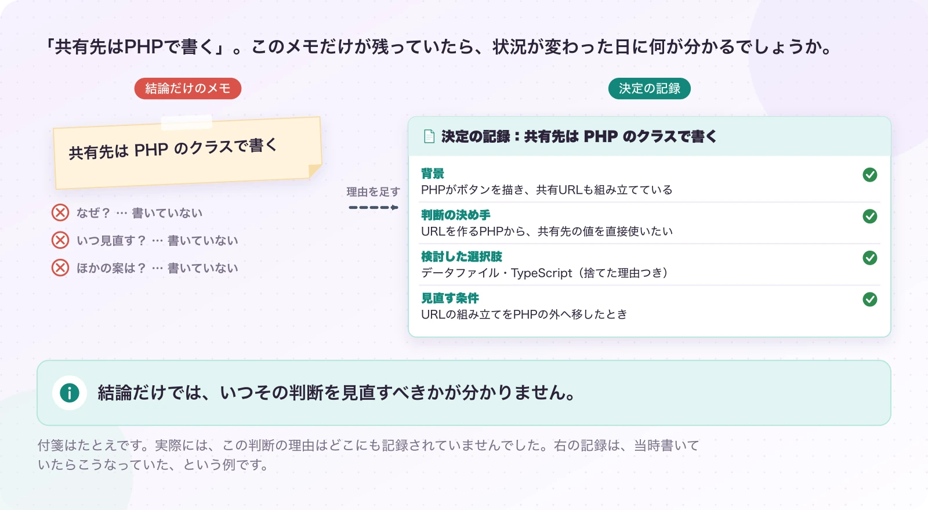928x510 pixels.
Task: Click the green checkmark in the 見直す条件 row
Action: tap(870, 299)
